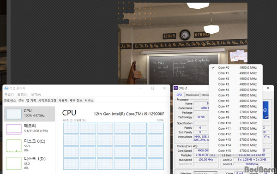
Task: Select the CPU performance thumbnail graph
Action: coord(14,114)
